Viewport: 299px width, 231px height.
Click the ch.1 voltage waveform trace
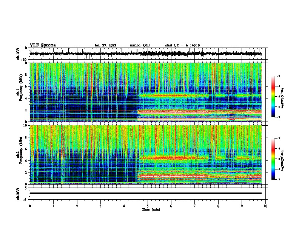(145, 54)
